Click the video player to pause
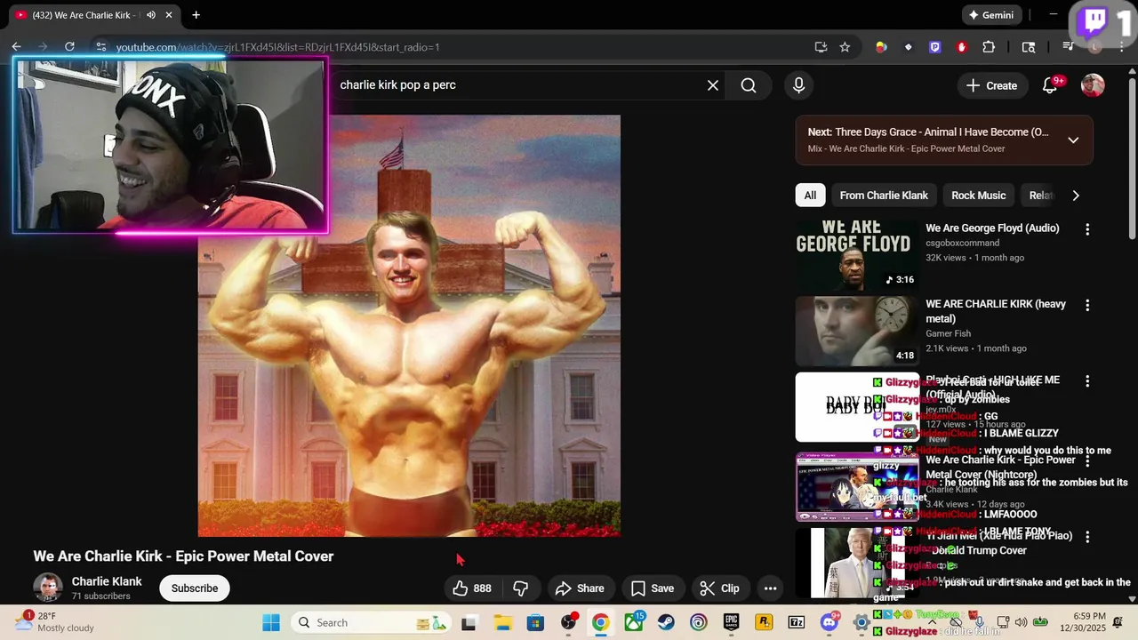This screenshot has height=640, width=1138. click(x=409, y=325)
